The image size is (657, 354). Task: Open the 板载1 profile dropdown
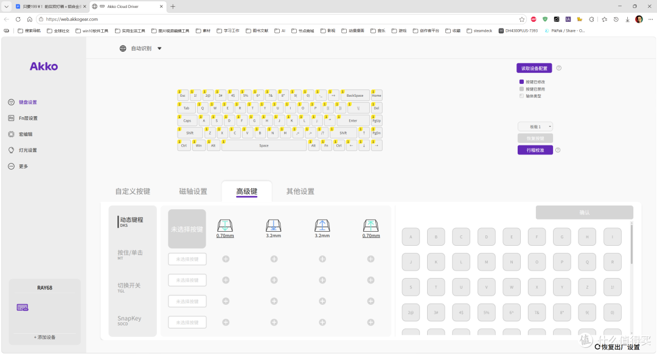[535, 127]
